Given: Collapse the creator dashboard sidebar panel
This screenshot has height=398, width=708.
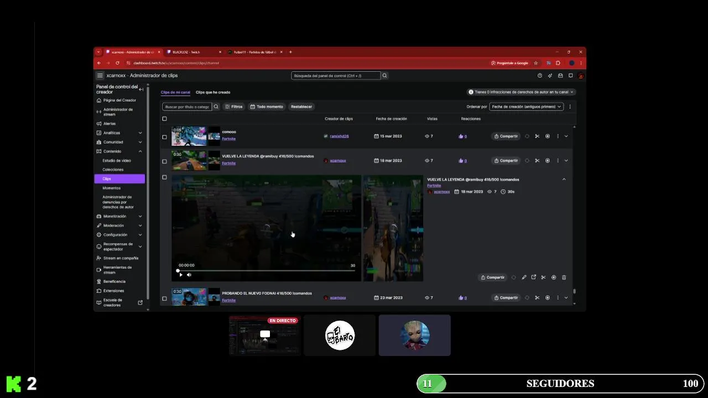Looking at the screenshot, I should pos(141,89).
